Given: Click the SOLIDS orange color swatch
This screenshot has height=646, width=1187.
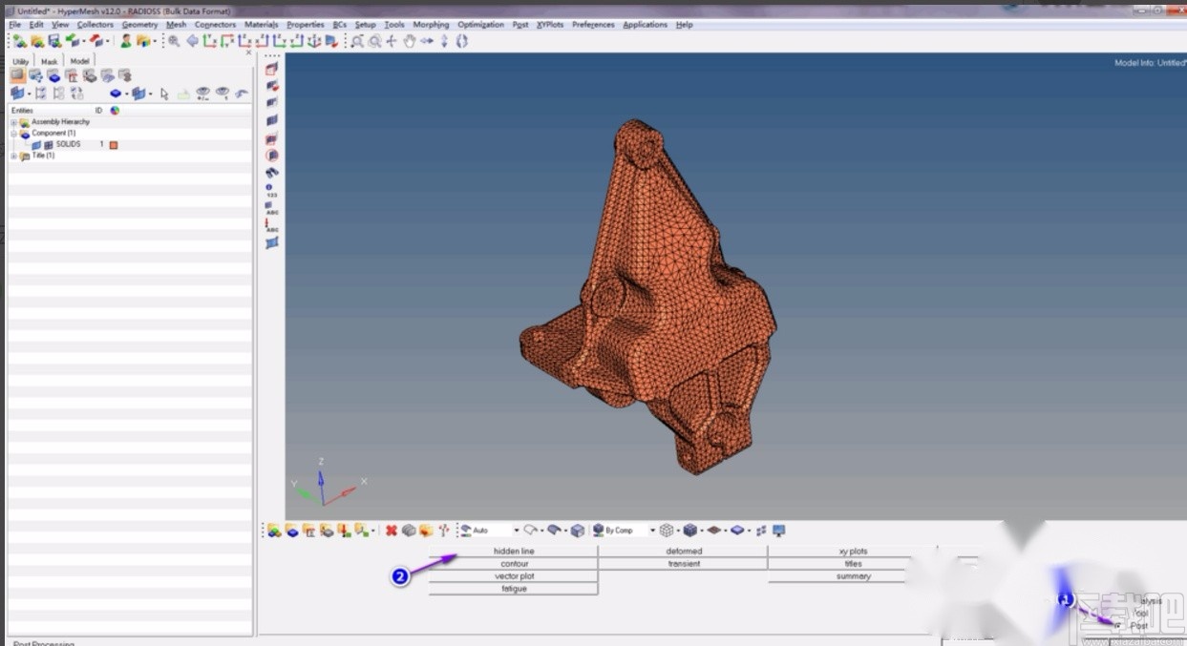Looking at the screenshot, I should click(x=113, y=145).
